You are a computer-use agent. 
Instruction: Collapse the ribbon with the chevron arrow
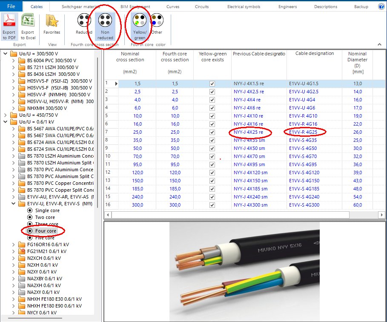(378, 44)
